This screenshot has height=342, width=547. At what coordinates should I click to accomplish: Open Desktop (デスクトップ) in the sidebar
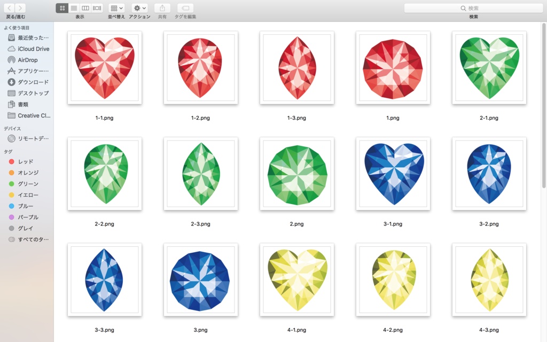coord(28,93)
